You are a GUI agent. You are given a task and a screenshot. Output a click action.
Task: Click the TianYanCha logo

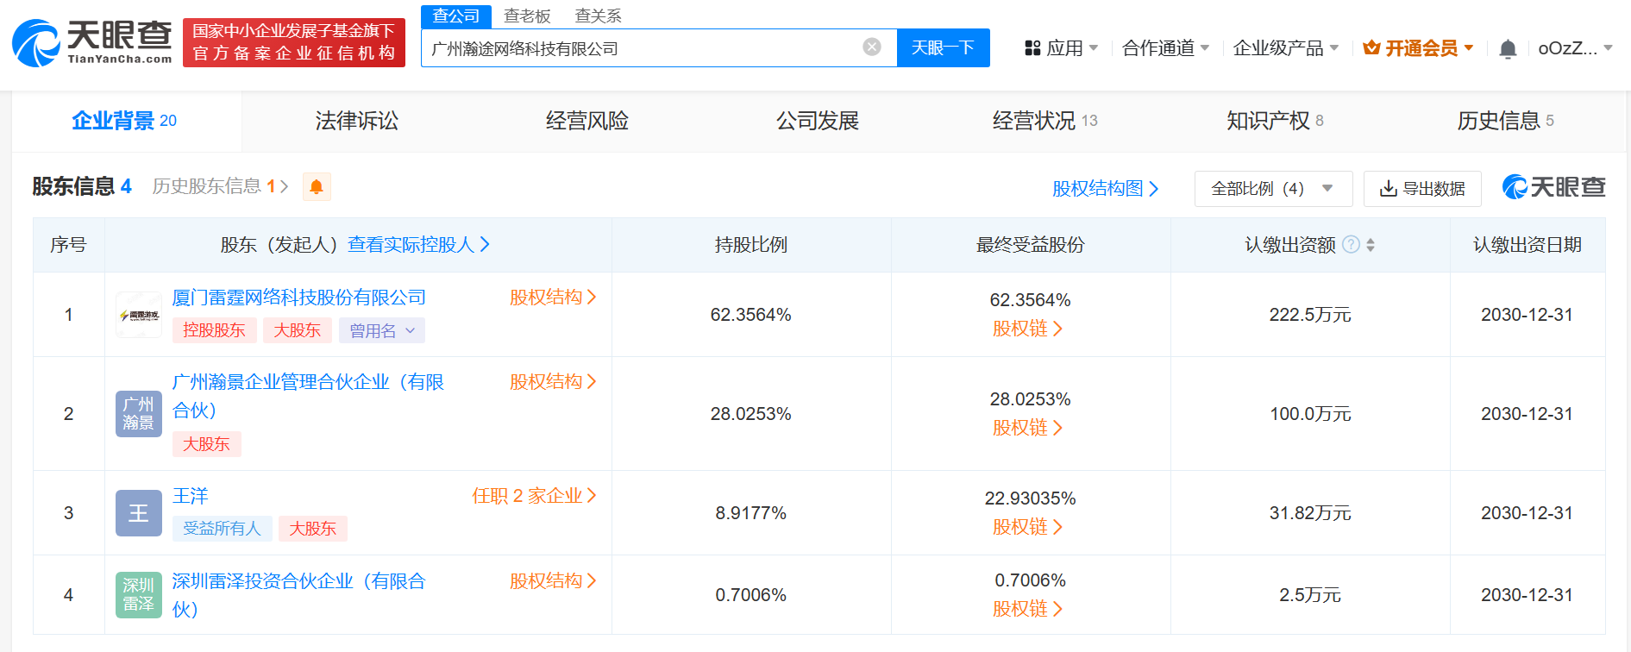pos(91,42)
